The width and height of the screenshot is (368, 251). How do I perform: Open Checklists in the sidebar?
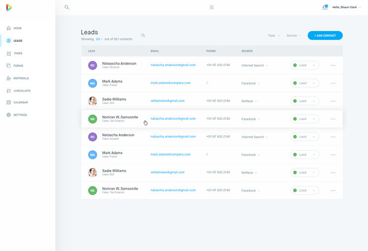click(22, 91)
